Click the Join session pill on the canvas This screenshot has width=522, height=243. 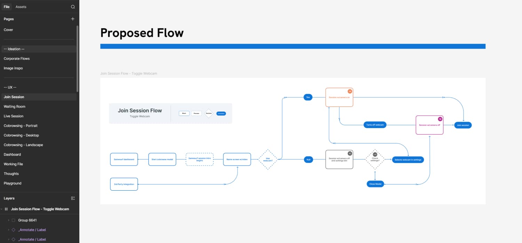pyautogui.click(x=463, y=125)
